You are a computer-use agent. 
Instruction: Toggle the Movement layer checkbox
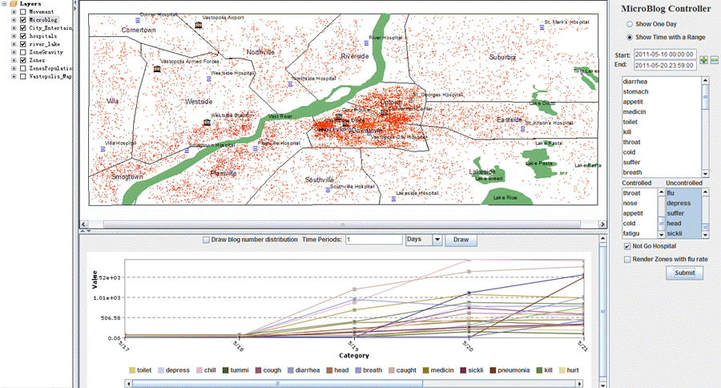(x=22, y=12)
